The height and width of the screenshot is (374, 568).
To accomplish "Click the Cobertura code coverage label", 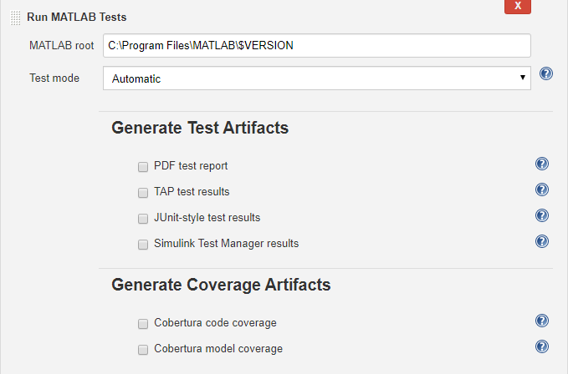I will click(x=215, y=323).
